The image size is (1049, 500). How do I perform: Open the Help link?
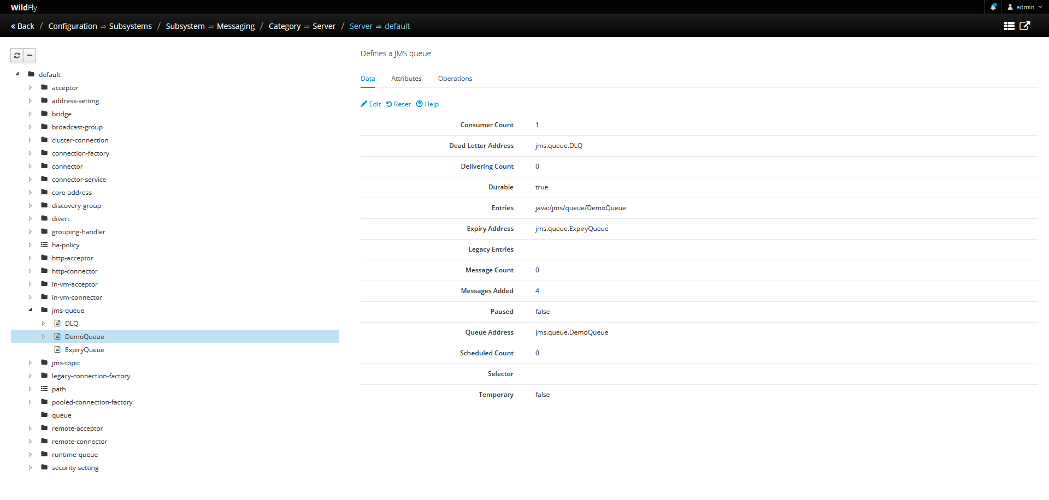point(427,104)
